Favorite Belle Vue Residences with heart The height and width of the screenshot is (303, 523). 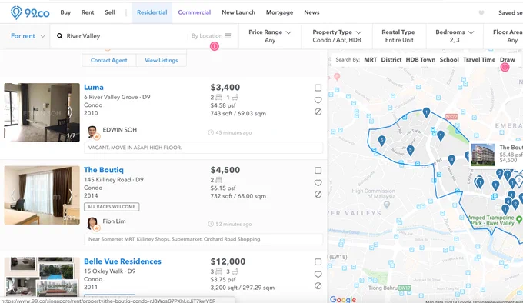click(318, 274)
